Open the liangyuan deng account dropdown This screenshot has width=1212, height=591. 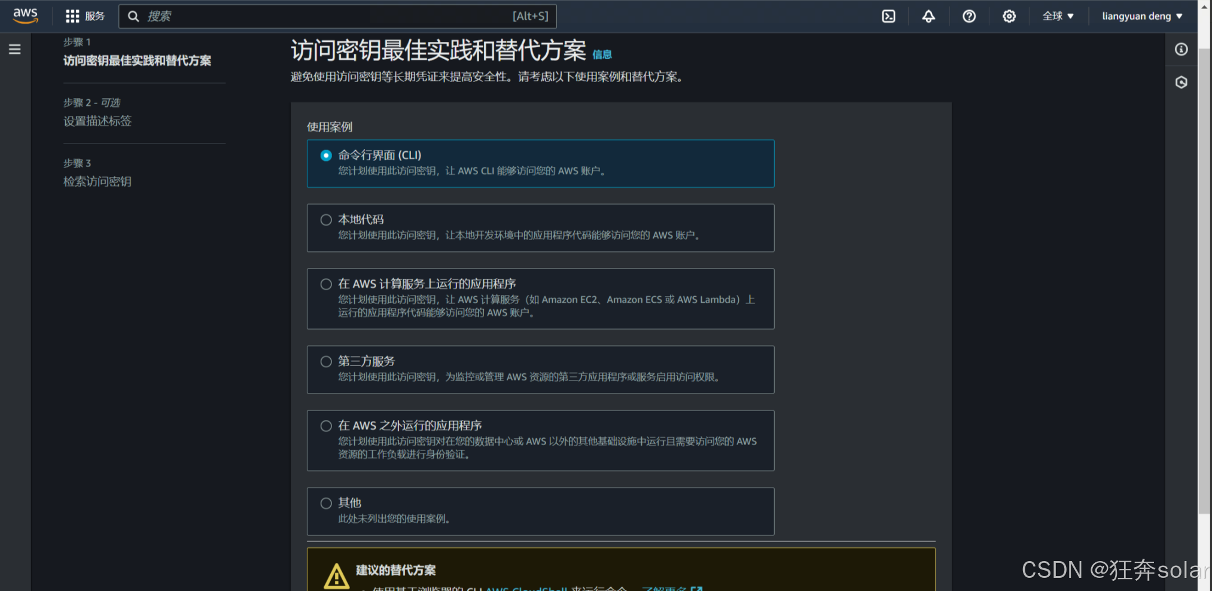pyautogui.click(x=1142, y=16)
